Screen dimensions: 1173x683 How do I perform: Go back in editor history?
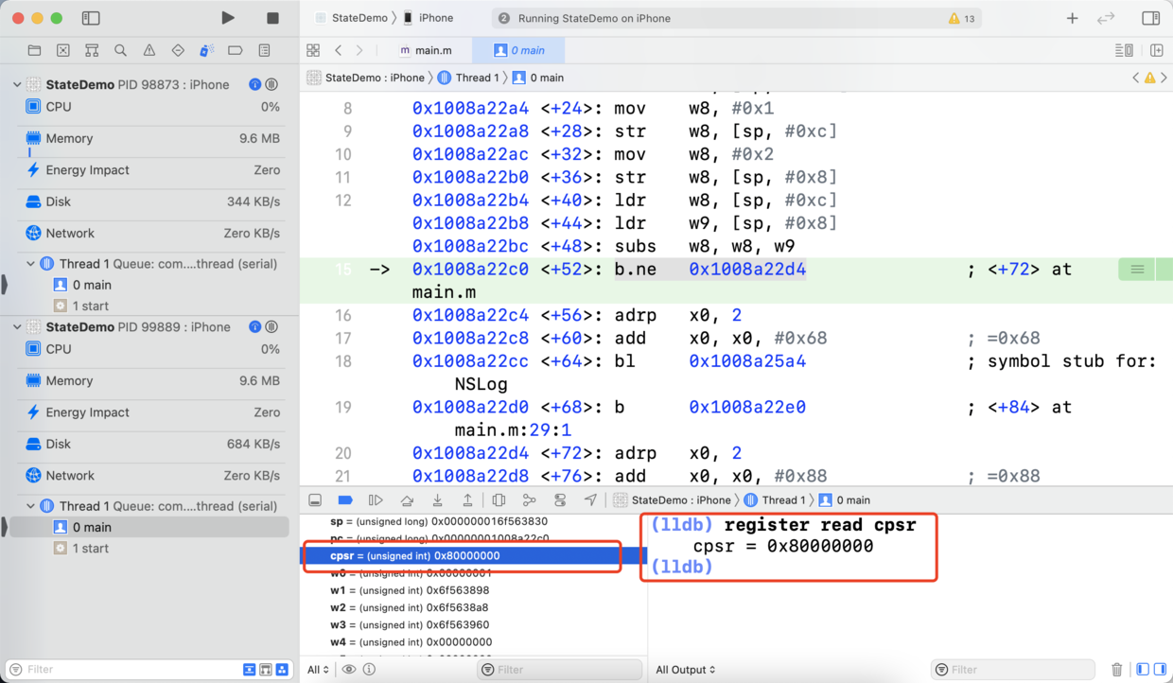click(339, 50)
